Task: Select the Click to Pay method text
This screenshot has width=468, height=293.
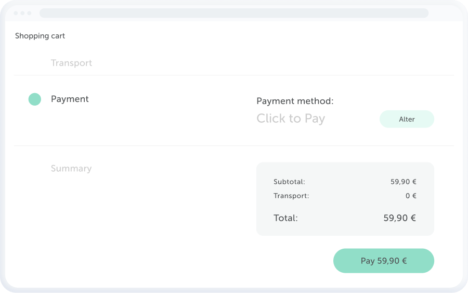Action: click(291, 119)
